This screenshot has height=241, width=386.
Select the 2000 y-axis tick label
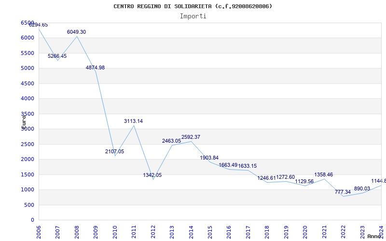(x=28, y=160)
